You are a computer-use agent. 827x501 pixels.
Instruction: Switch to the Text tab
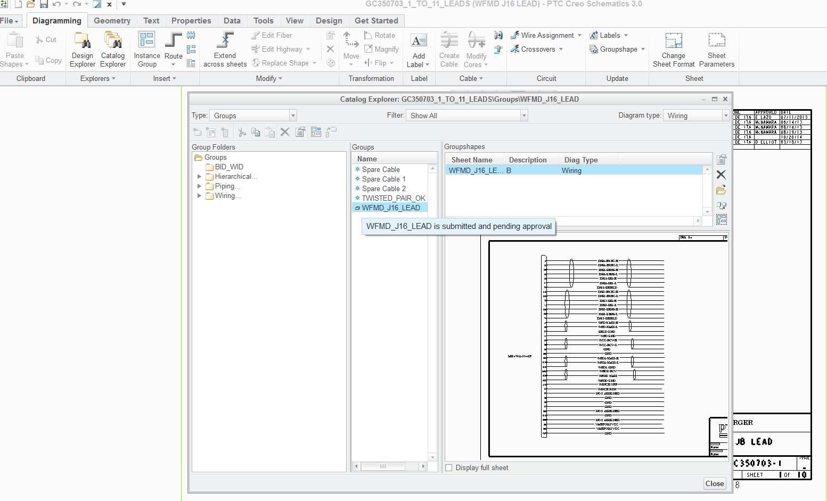(x=151, y=21)
